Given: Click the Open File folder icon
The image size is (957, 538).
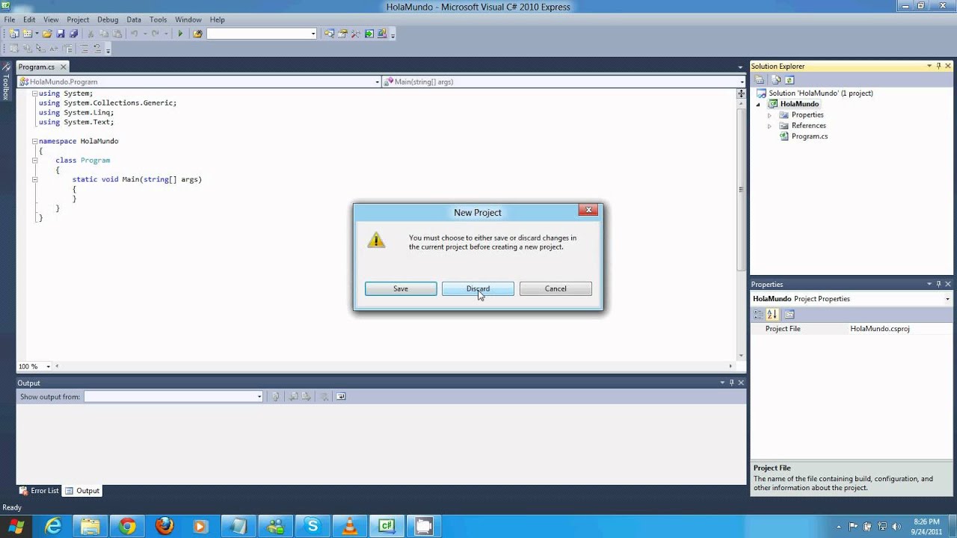Looking at the screenshot, I should pyautogui.click(x=47, y=34).
